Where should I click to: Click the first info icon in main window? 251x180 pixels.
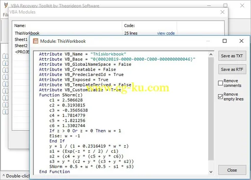point(5,56)
